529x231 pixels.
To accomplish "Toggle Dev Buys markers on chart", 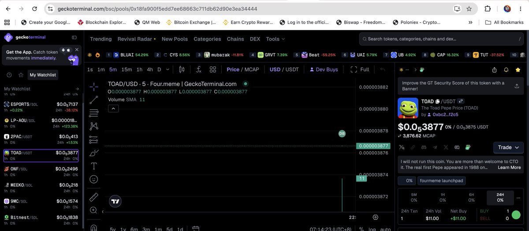I will click(324, 70).
